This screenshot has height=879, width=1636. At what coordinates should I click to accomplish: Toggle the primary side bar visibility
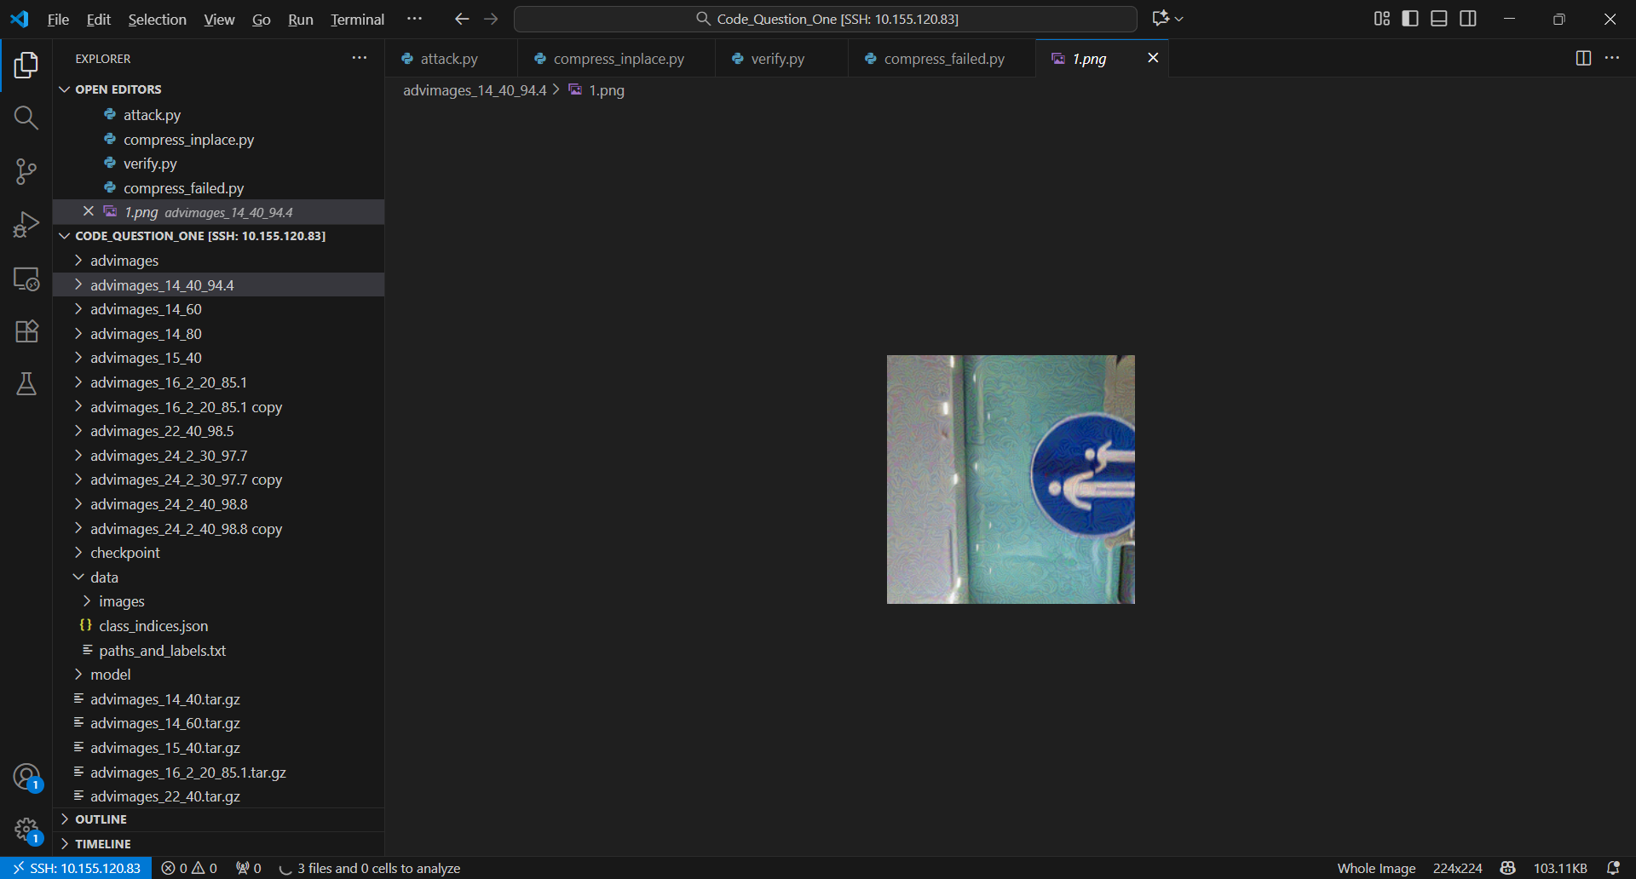[1410, 19]
